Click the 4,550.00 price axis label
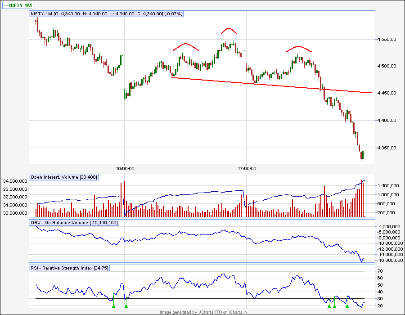Viewport: 405px width, 315px height. click(387, 40)
